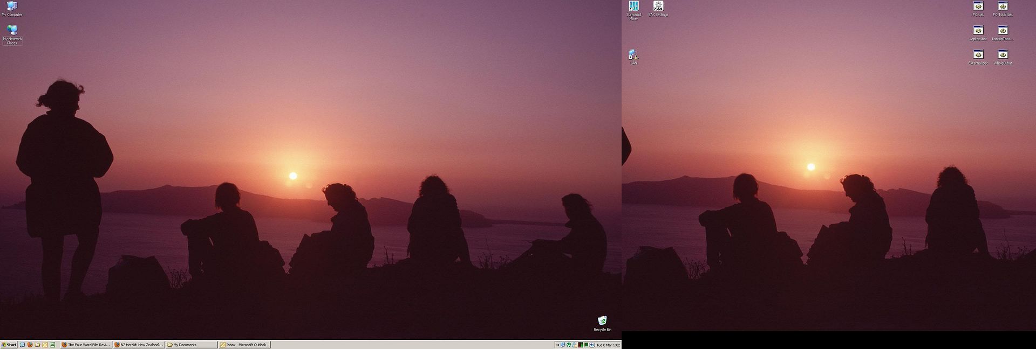This screenshot has width=1036, height=349.
Task: Select the EAX Settings desktop icon
Action: coord(658,9)
